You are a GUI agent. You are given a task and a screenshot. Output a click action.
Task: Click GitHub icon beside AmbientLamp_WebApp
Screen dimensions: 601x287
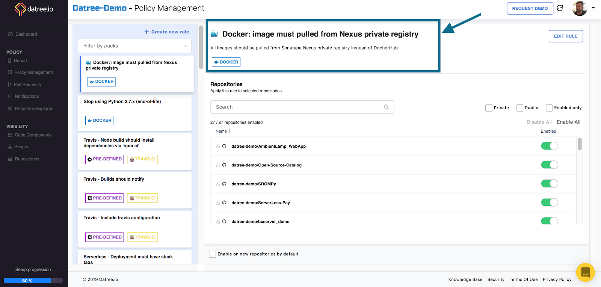(224, 146)
